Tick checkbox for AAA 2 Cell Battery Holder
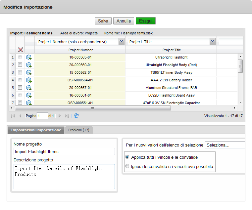The image size is (252, 210). tap(20, 80)
